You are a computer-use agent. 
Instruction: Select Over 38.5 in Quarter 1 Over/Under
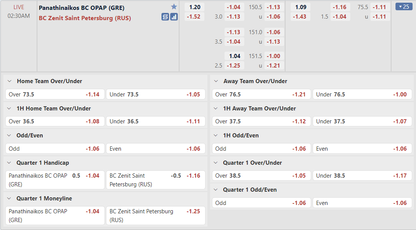(261, 176)
